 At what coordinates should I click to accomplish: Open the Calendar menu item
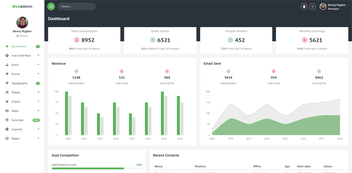coord(22,120)
